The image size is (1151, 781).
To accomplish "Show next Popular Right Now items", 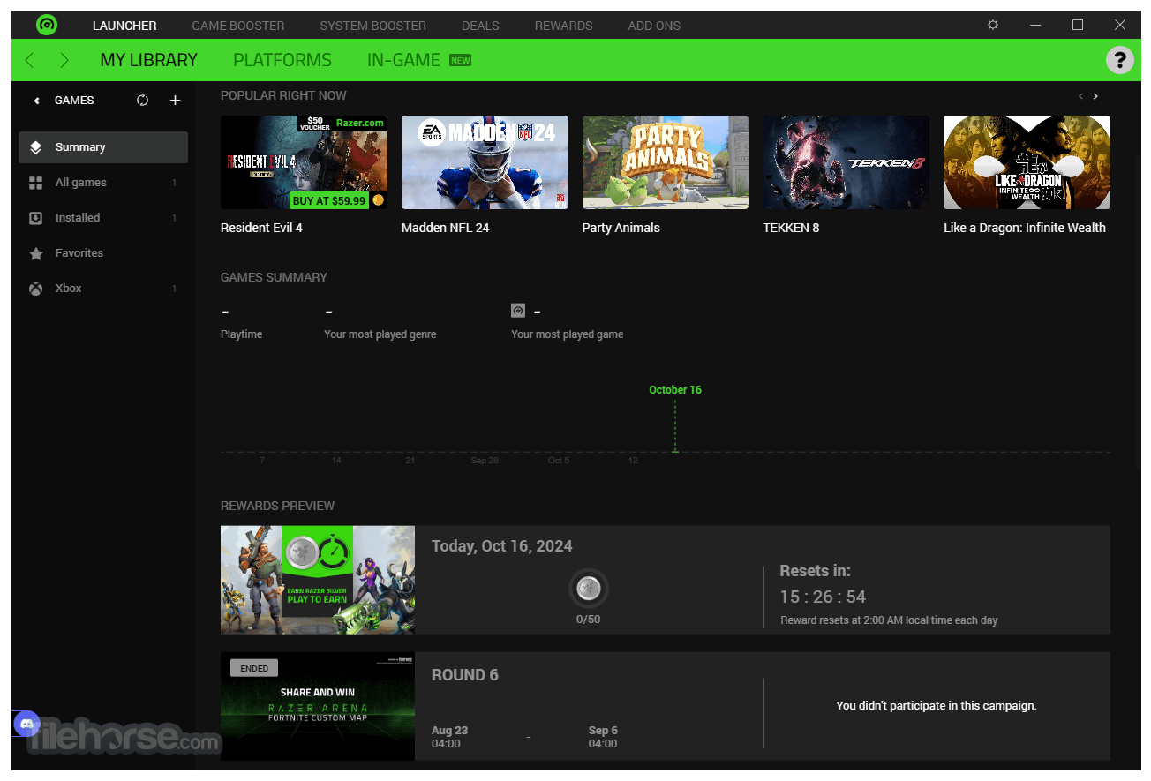I will tap(1095, 95).
